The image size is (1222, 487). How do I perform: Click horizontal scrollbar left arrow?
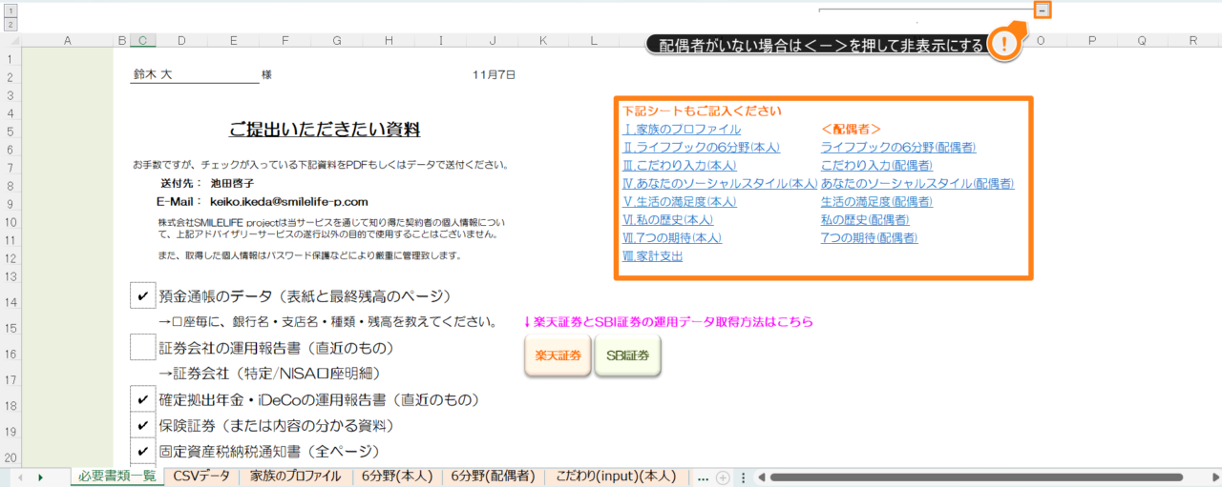(x=759, y=477)
